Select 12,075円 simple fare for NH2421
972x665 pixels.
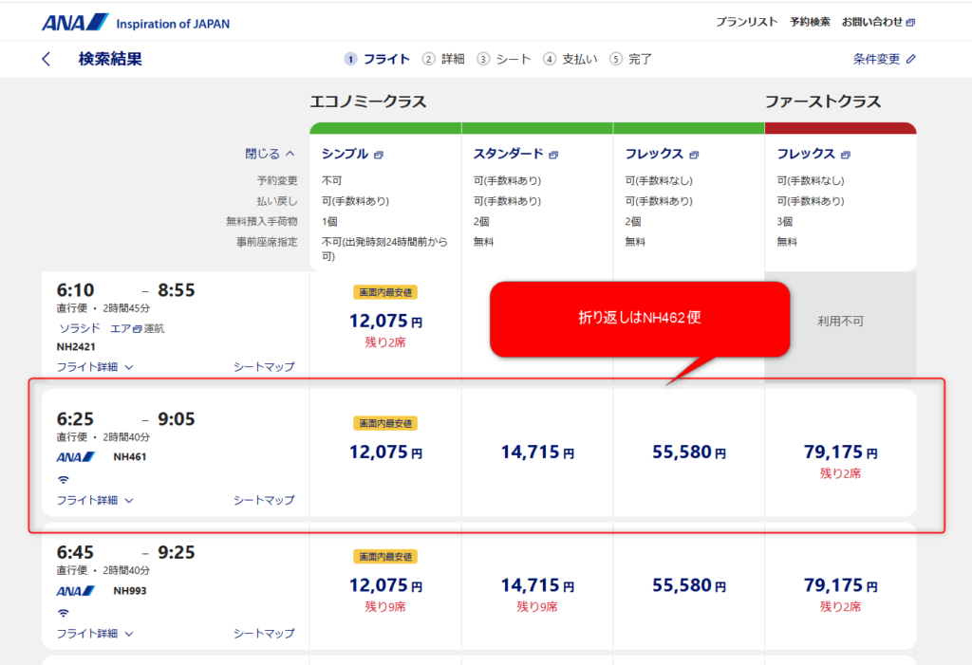coord(385,321)
